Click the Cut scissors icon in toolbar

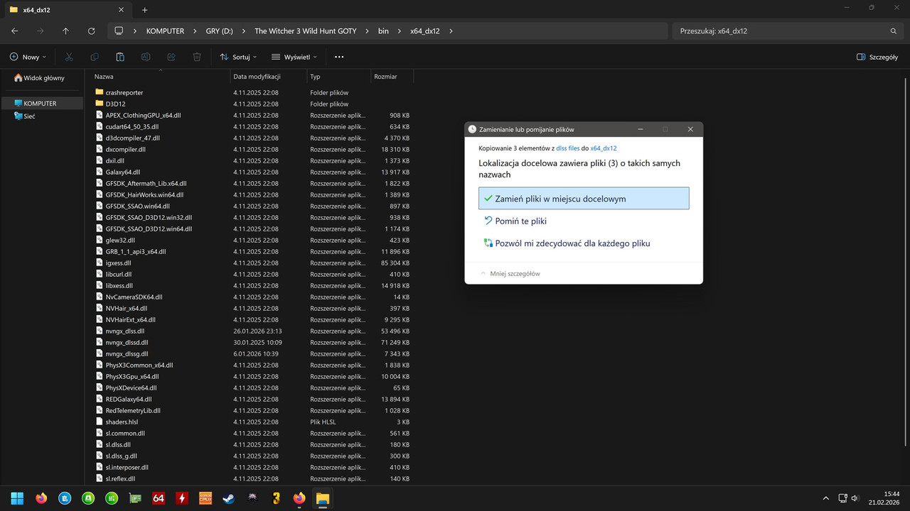tap(69, 57)
